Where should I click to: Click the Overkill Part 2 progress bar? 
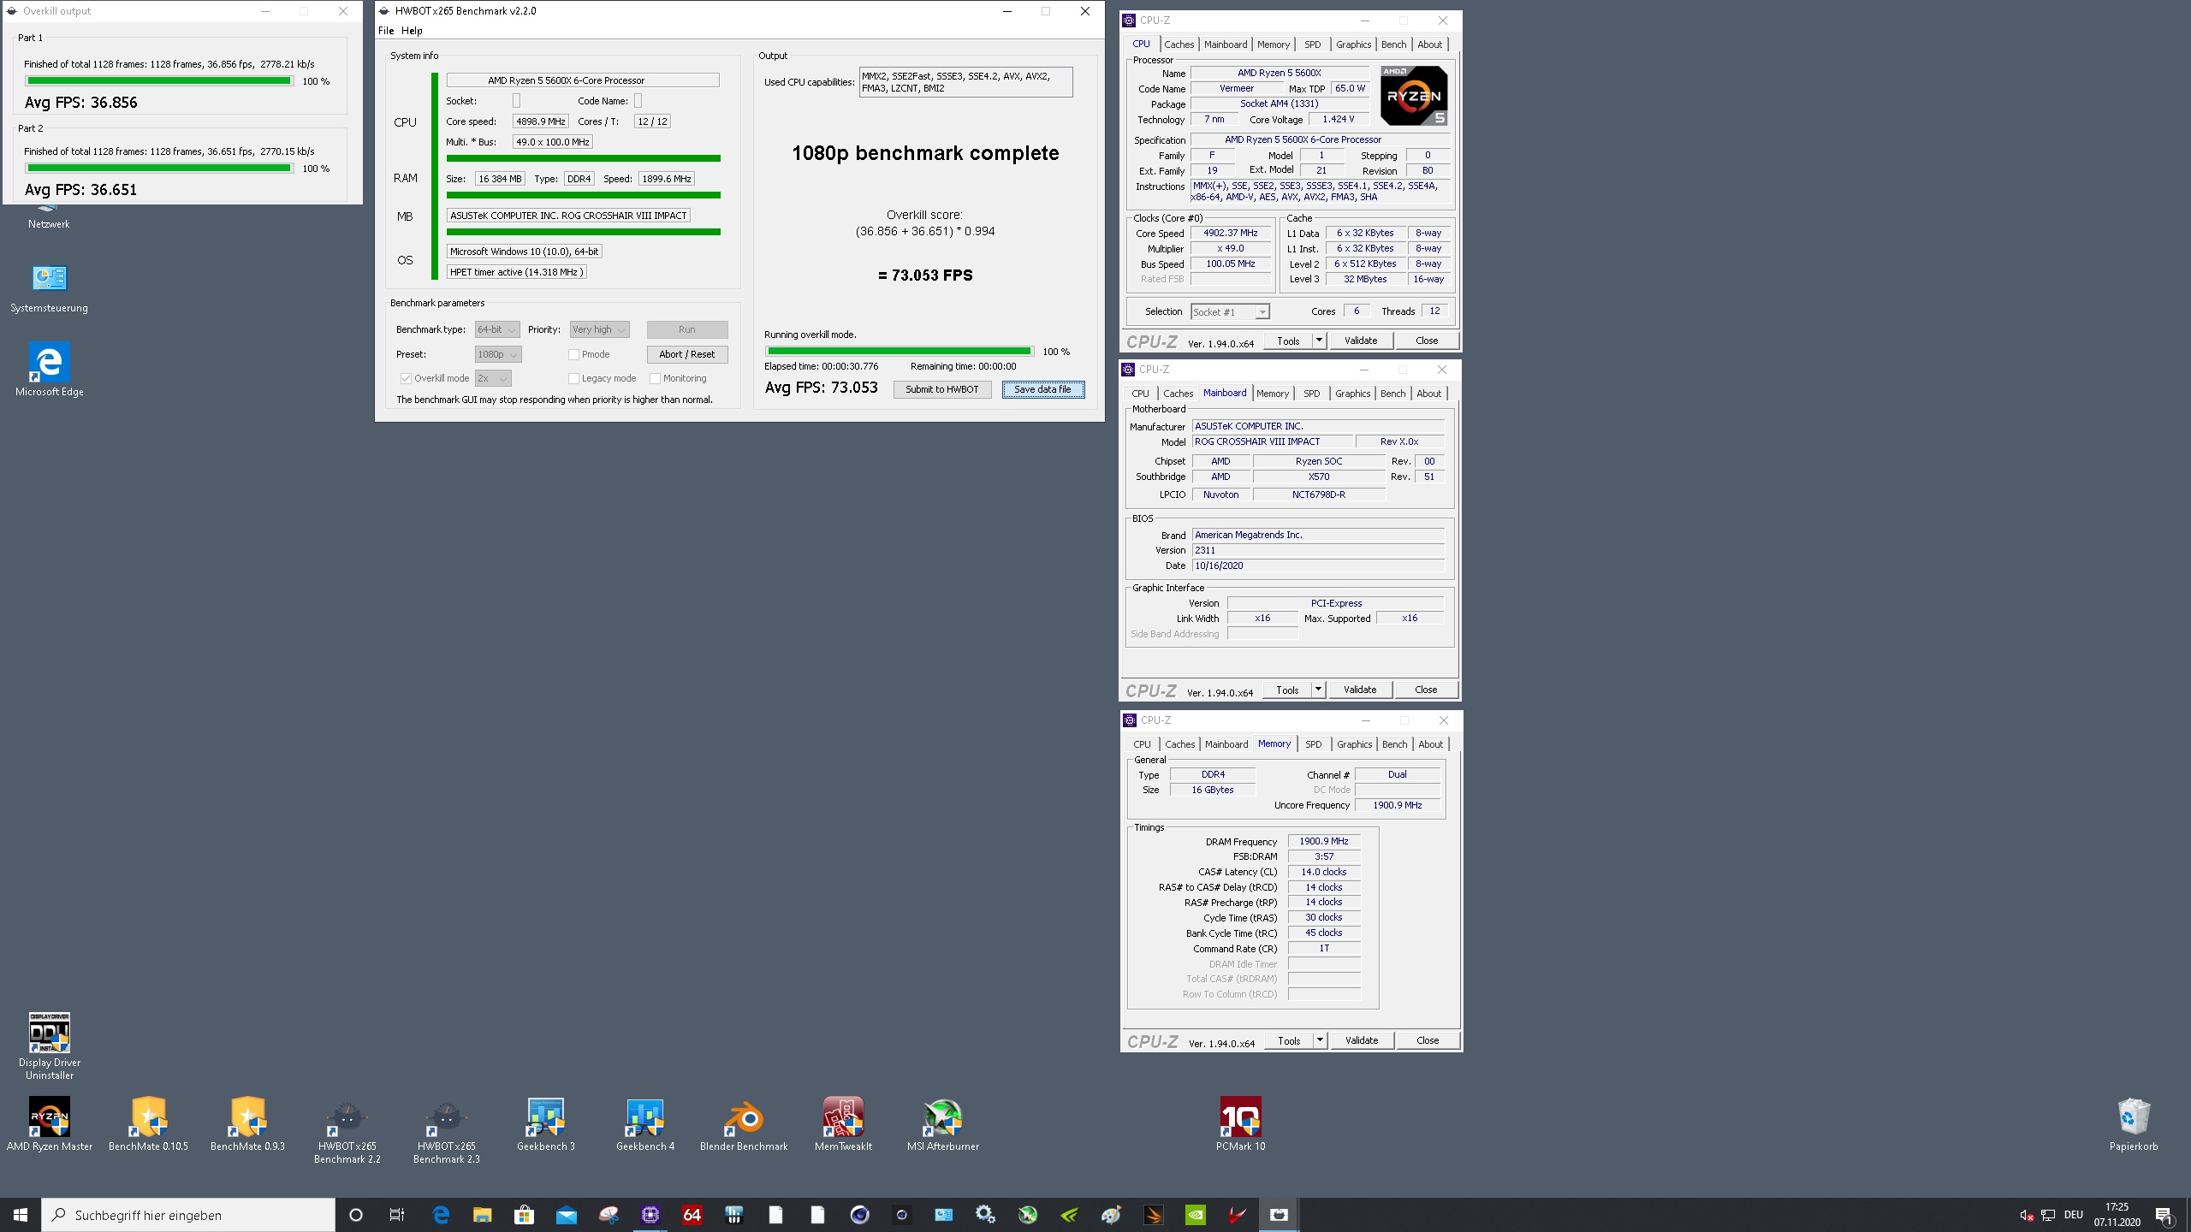click(158, 169)
